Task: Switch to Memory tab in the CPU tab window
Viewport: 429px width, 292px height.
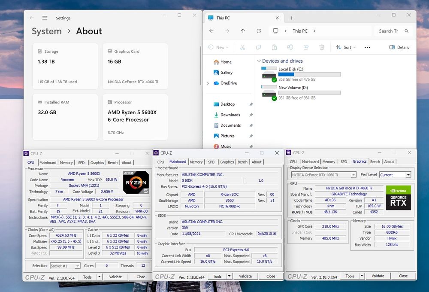Action: (x=66, y=162)
